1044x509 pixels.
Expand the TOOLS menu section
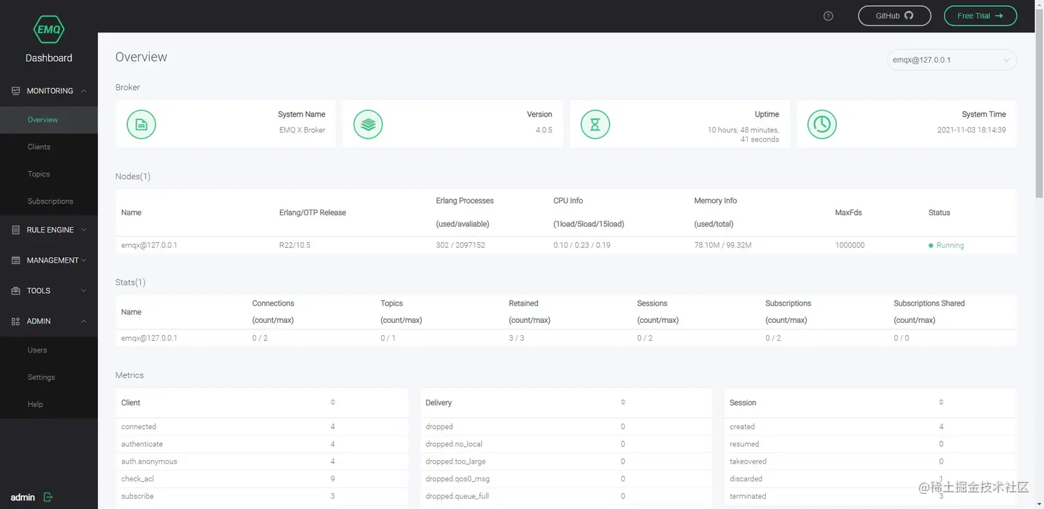(x=49, y=290)
